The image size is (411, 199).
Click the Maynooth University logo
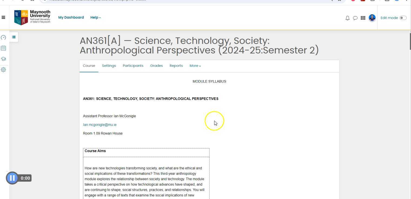pyautogui.click(x=32, y=17)
